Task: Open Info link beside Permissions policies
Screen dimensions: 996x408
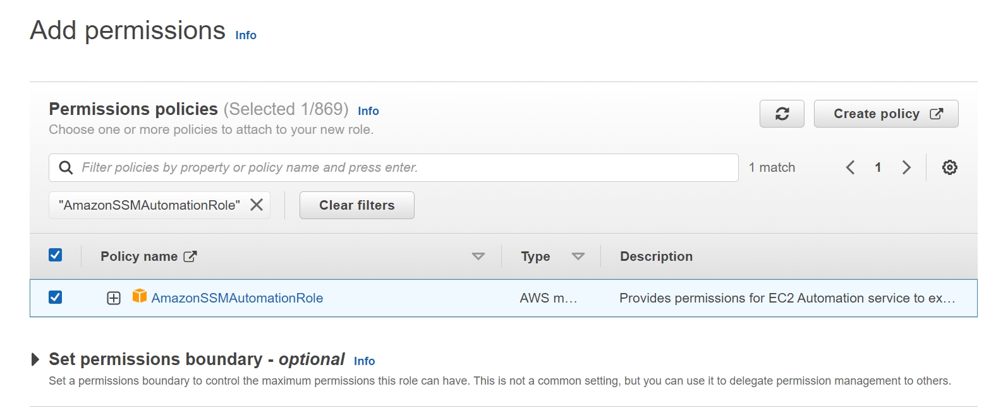Action: (x=368, y=111)
